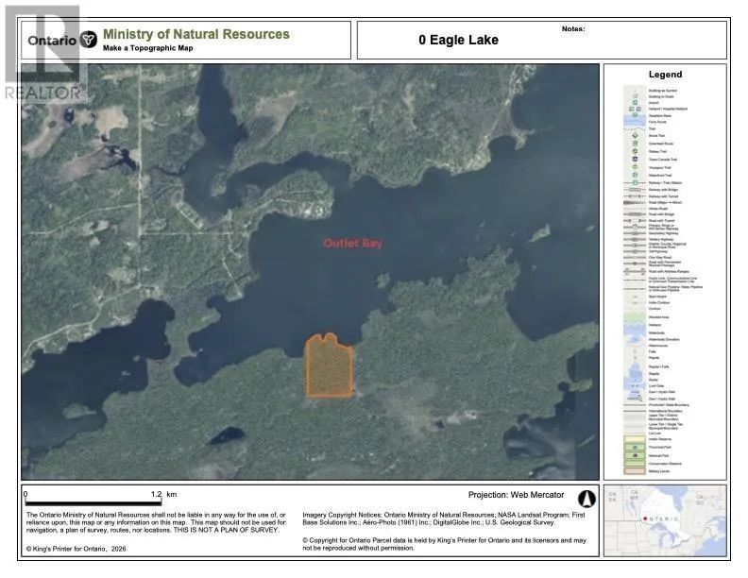Click the One Way Road legend label
The width and height of the screenshot is (748, 578).
click(x=660, y=257)
